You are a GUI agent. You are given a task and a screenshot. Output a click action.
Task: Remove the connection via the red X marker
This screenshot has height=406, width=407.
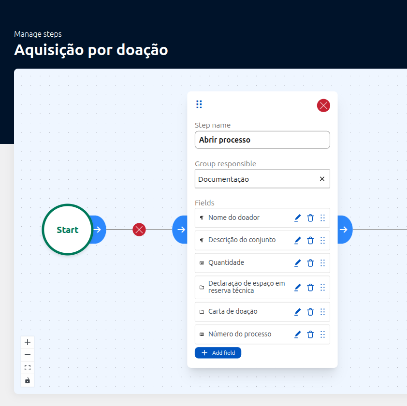pos(139,230)
